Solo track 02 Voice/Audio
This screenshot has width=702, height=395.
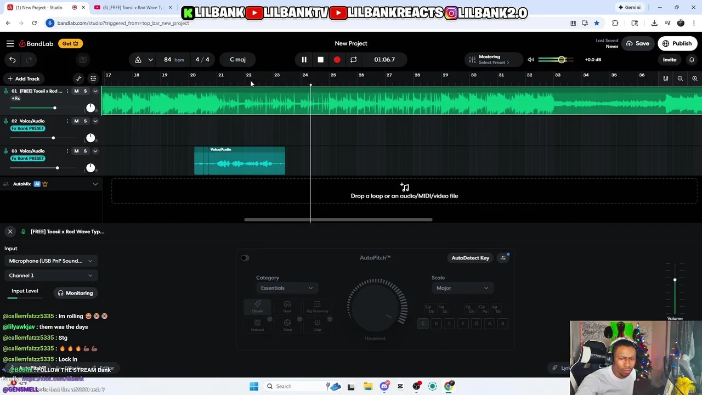click(85, 121)
